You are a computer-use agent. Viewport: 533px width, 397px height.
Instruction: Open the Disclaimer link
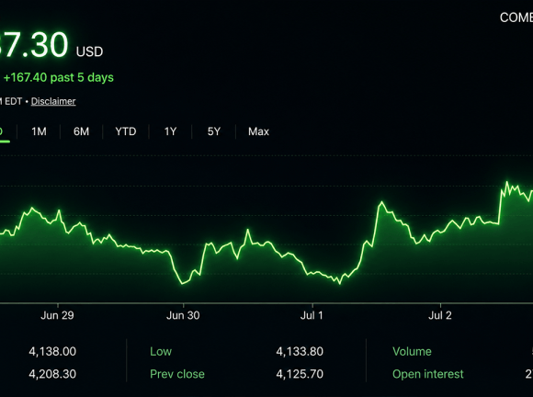coord(53,101)
